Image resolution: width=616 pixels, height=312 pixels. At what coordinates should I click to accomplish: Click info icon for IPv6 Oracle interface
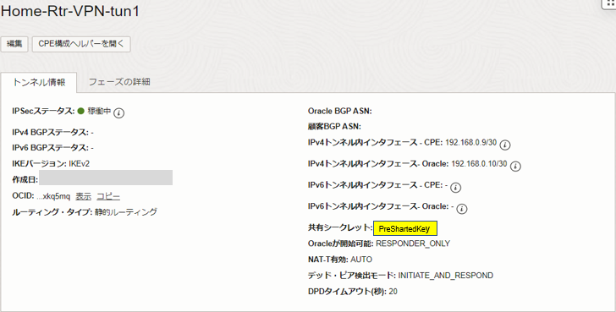(462, 209)
